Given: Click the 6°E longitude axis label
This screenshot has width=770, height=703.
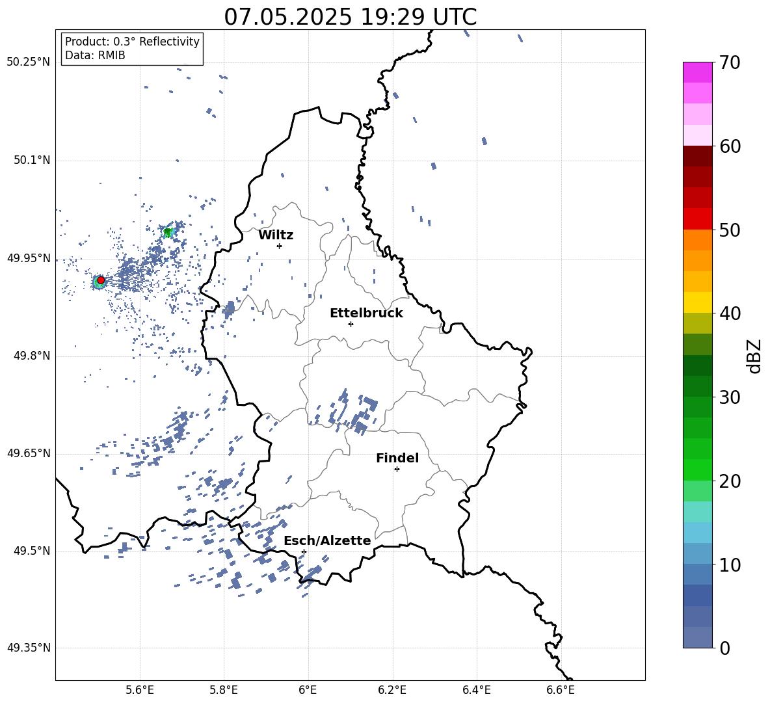Looking at the screenshot, I should click(308, 690).
